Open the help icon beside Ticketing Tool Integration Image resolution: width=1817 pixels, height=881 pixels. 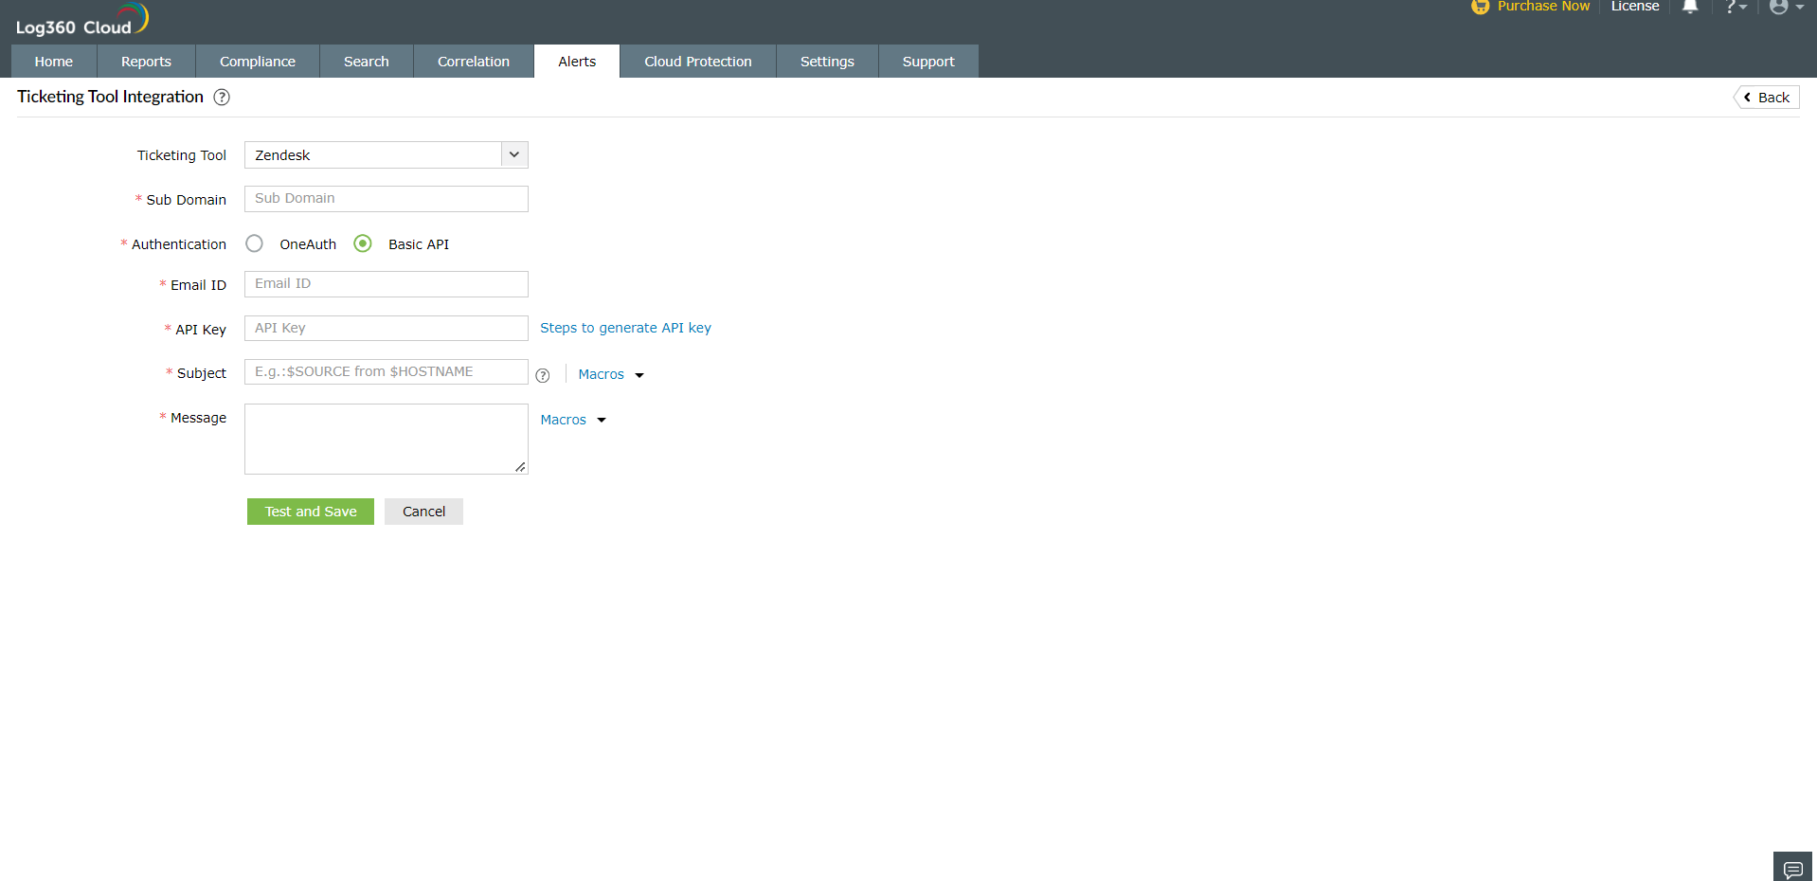[x=221, y=97]
